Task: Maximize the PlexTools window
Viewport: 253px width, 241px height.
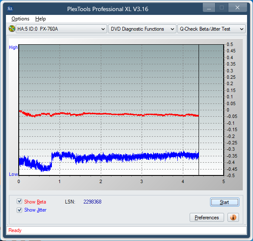Action: pos(222,8)
